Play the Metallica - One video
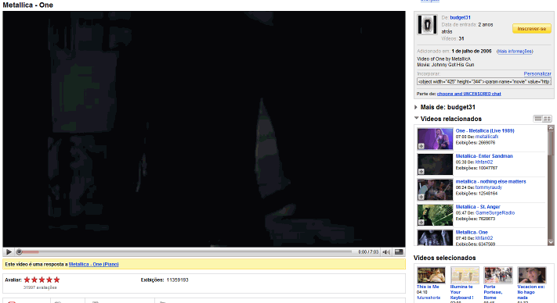 click(x=9, y=252)
